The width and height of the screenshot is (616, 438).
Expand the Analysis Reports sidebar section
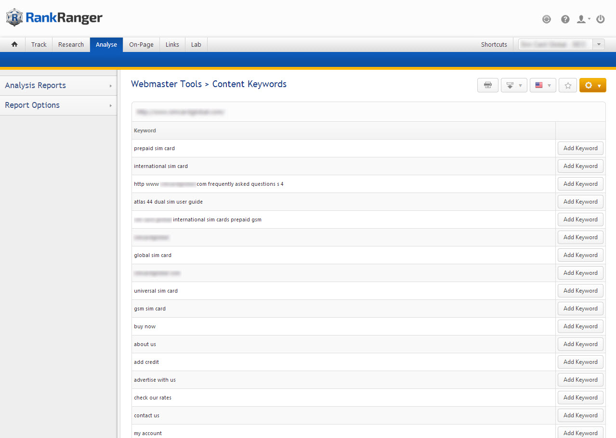click(58, 85)
